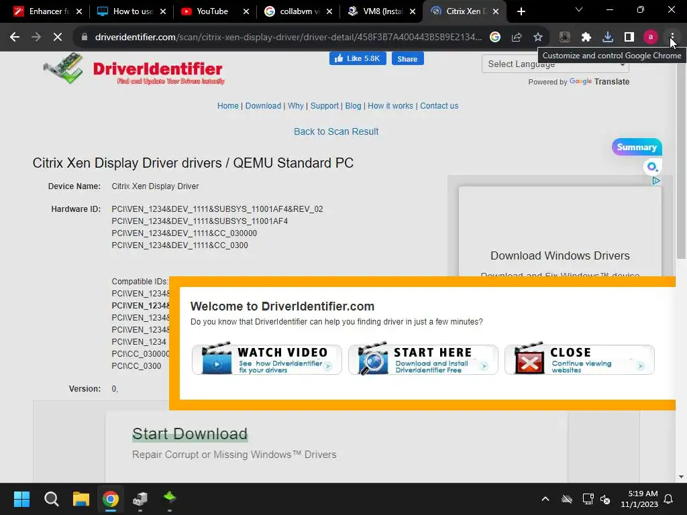This screenshot has height=515, width=687.
Task: Click the computer-setup taskbar icon
Action: pyautogui.click(x=140, y=499)
